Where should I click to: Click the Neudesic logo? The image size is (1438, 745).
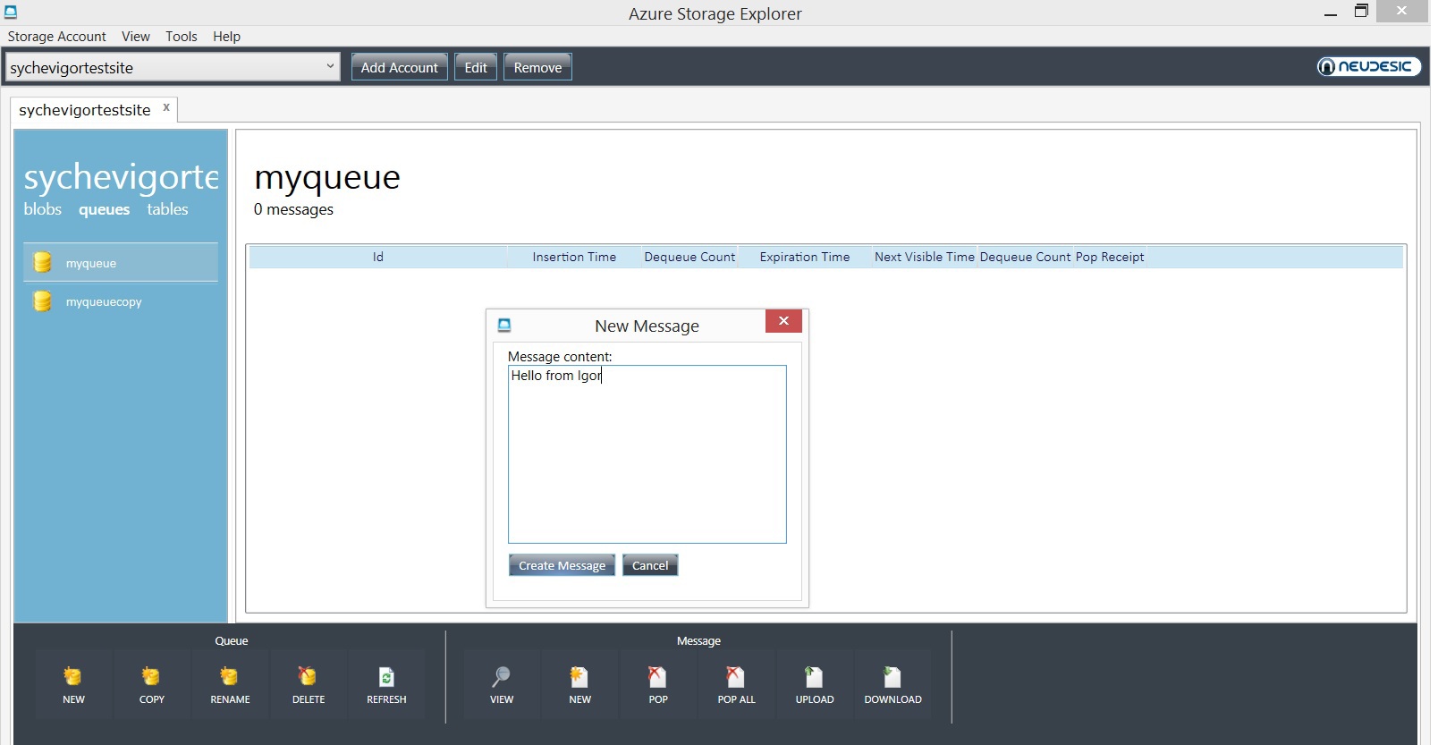click(x=1368, y=66)
